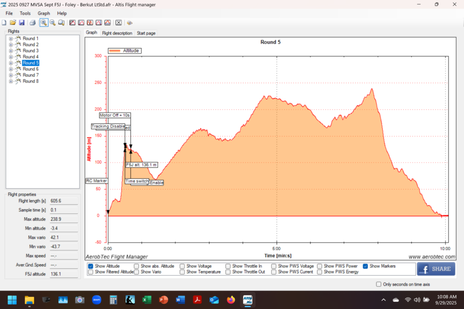464x309 pixels.
Task: Save the file with the floppy disk icon
Action: coord(21,22)
